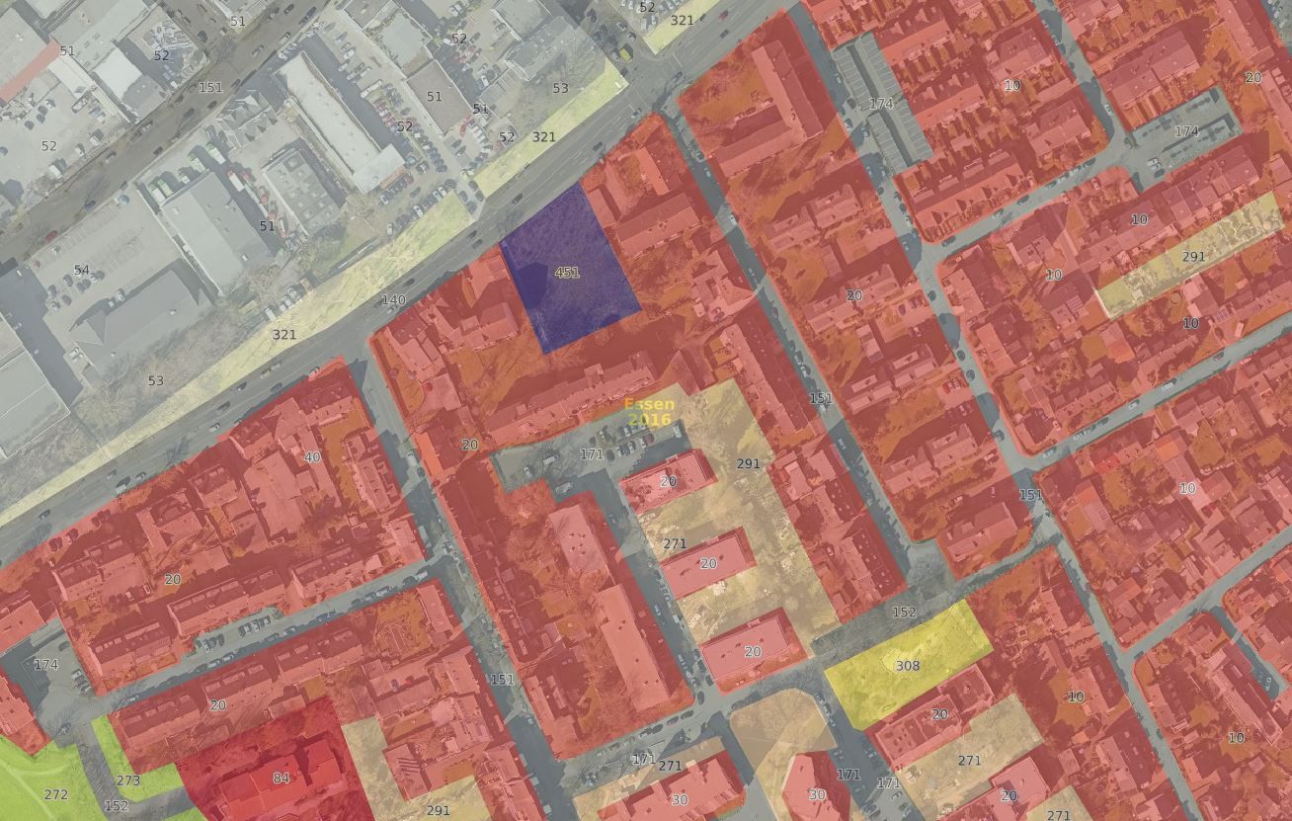Click vegetation strip 53 below parcel 54
The image size is (1292, 821).
click(155, 380)
